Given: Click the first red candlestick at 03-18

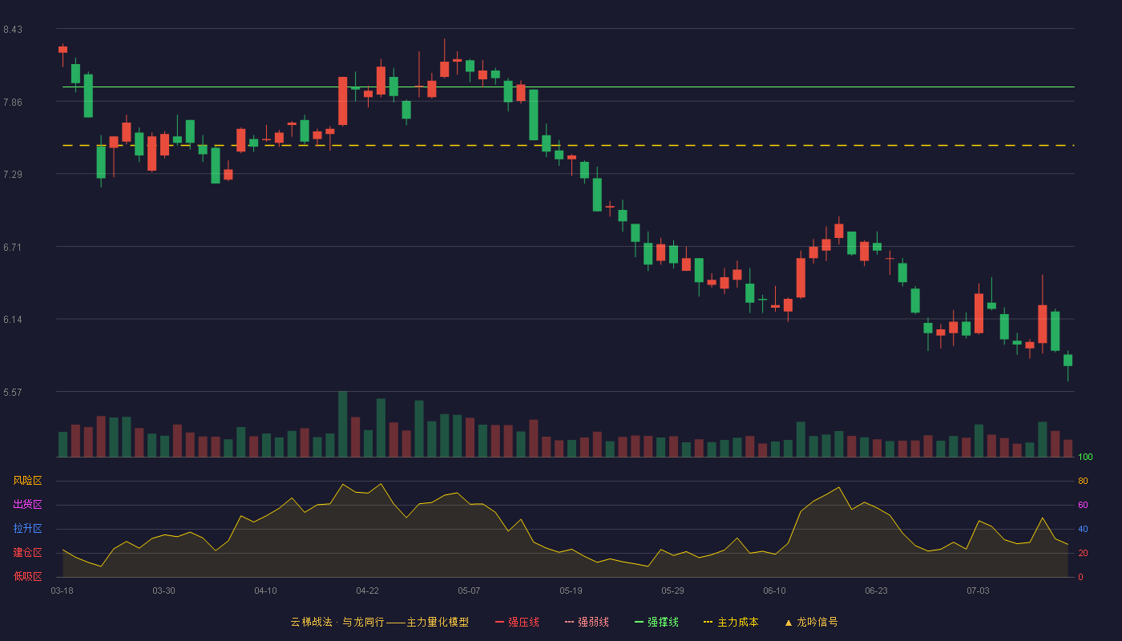Looking at the screenshot, I should [x=63, y=50].
